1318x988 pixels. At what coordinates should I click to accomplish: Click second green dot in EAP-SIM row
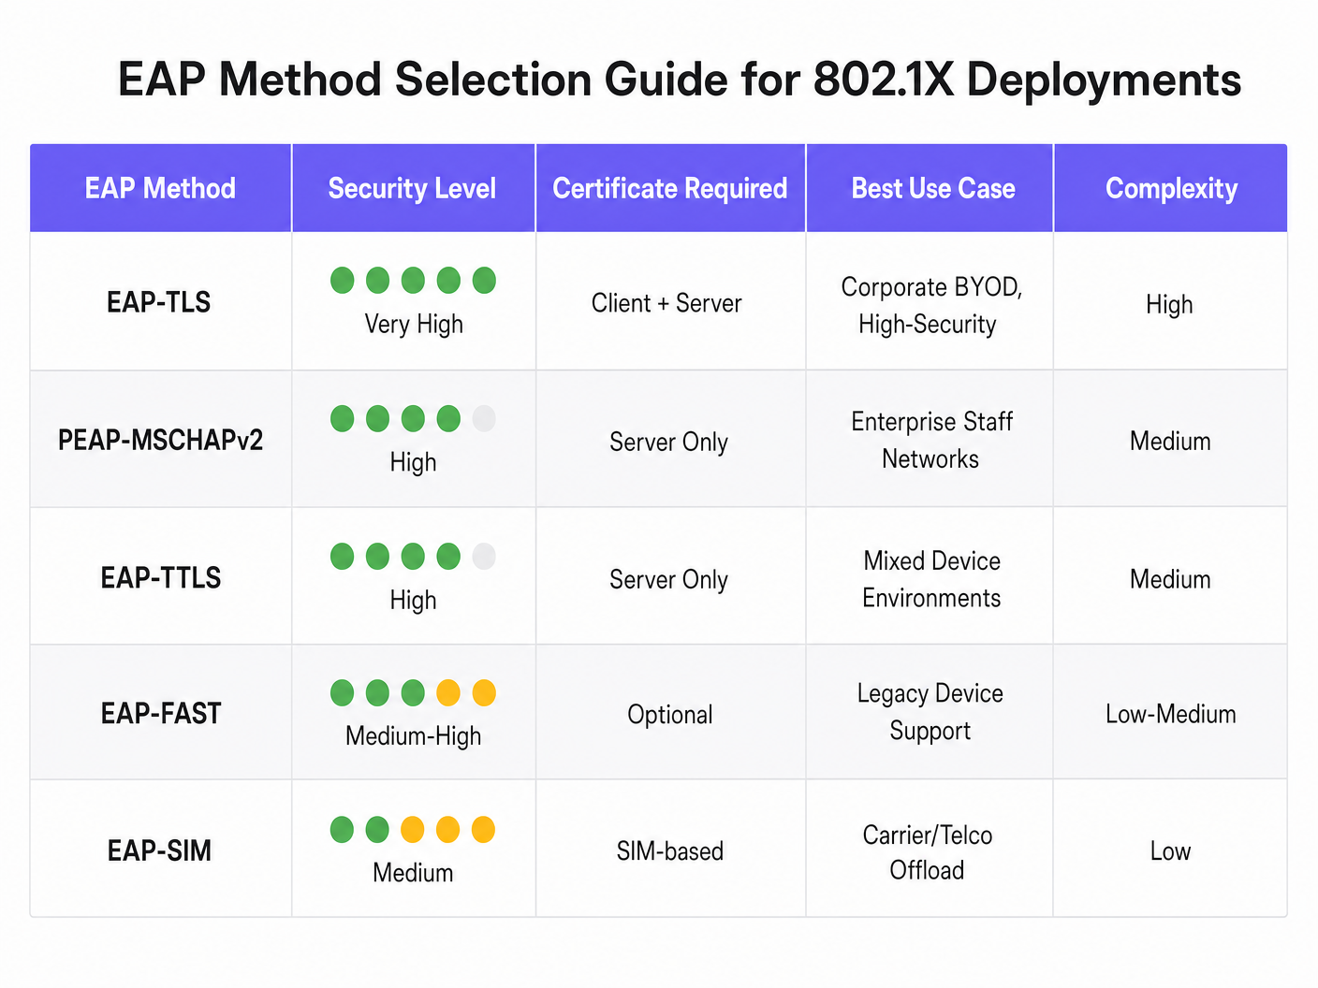coord(377,829)
